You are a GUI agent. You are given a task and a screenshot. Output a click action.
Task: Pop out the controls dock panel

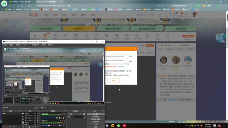[x=104, y=111]
